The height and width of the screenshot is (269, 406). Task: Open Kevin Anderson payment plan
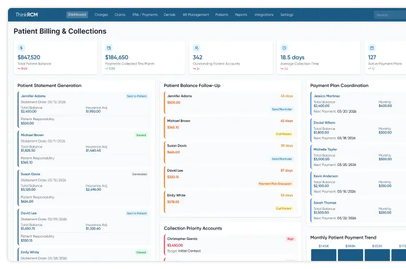[326, 176]
